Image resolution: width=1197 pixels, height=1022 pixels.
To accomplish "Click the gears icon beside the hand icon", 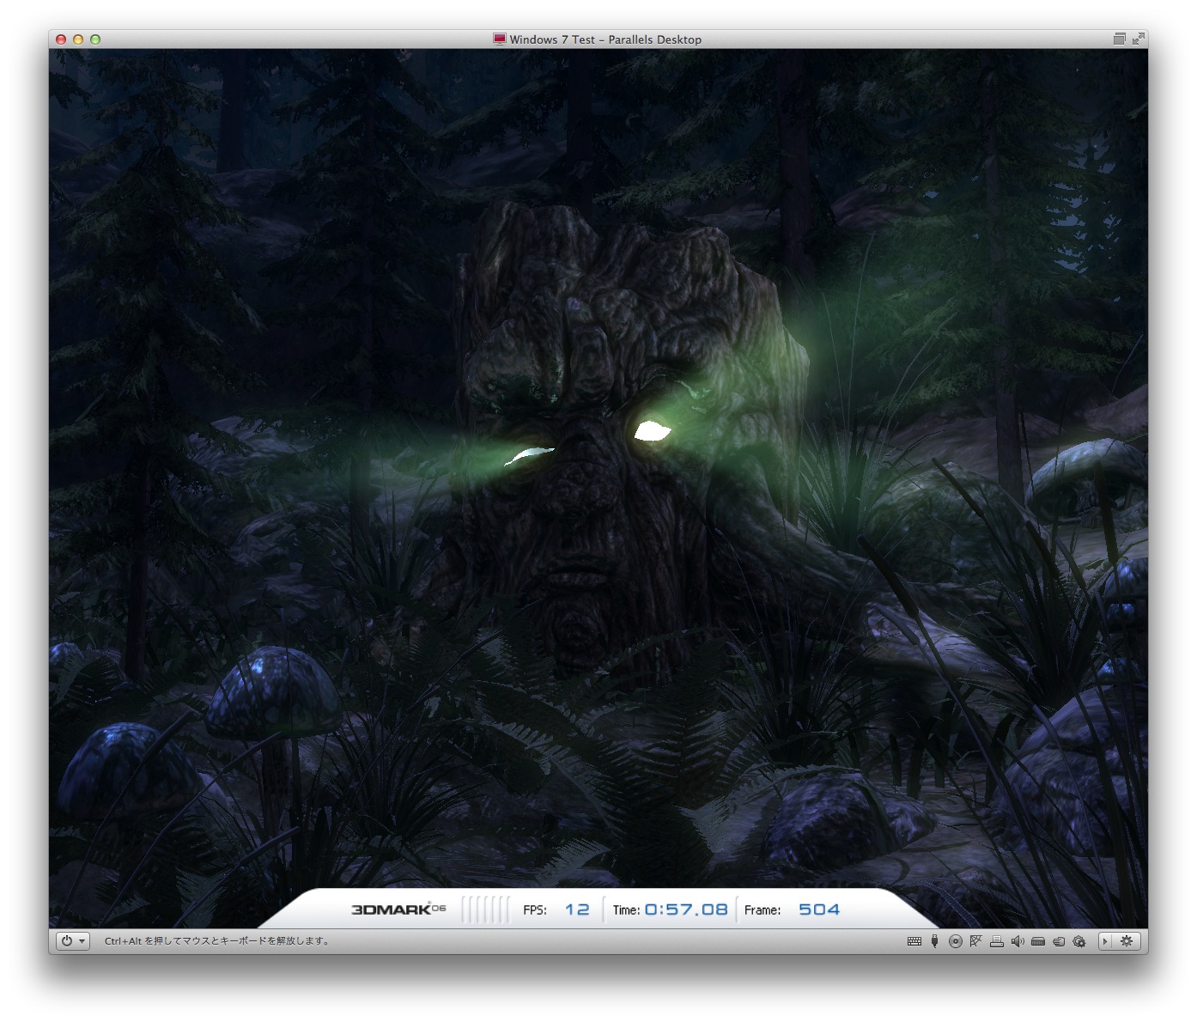I will pyautogui.click(x=1079, y=941).
